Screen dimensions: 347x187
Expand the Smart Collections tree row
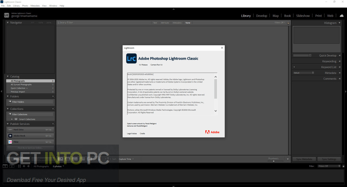12,119
